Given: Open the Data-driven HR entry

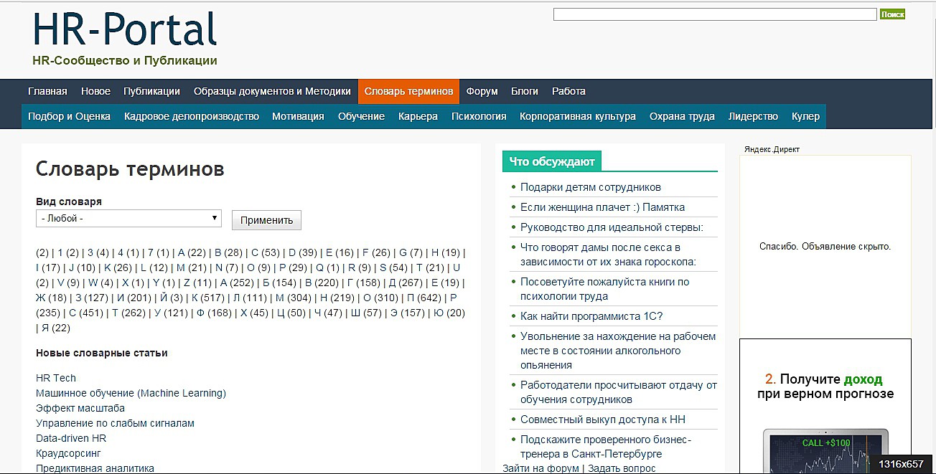Looking at the screenshot, I should (71, 438).
